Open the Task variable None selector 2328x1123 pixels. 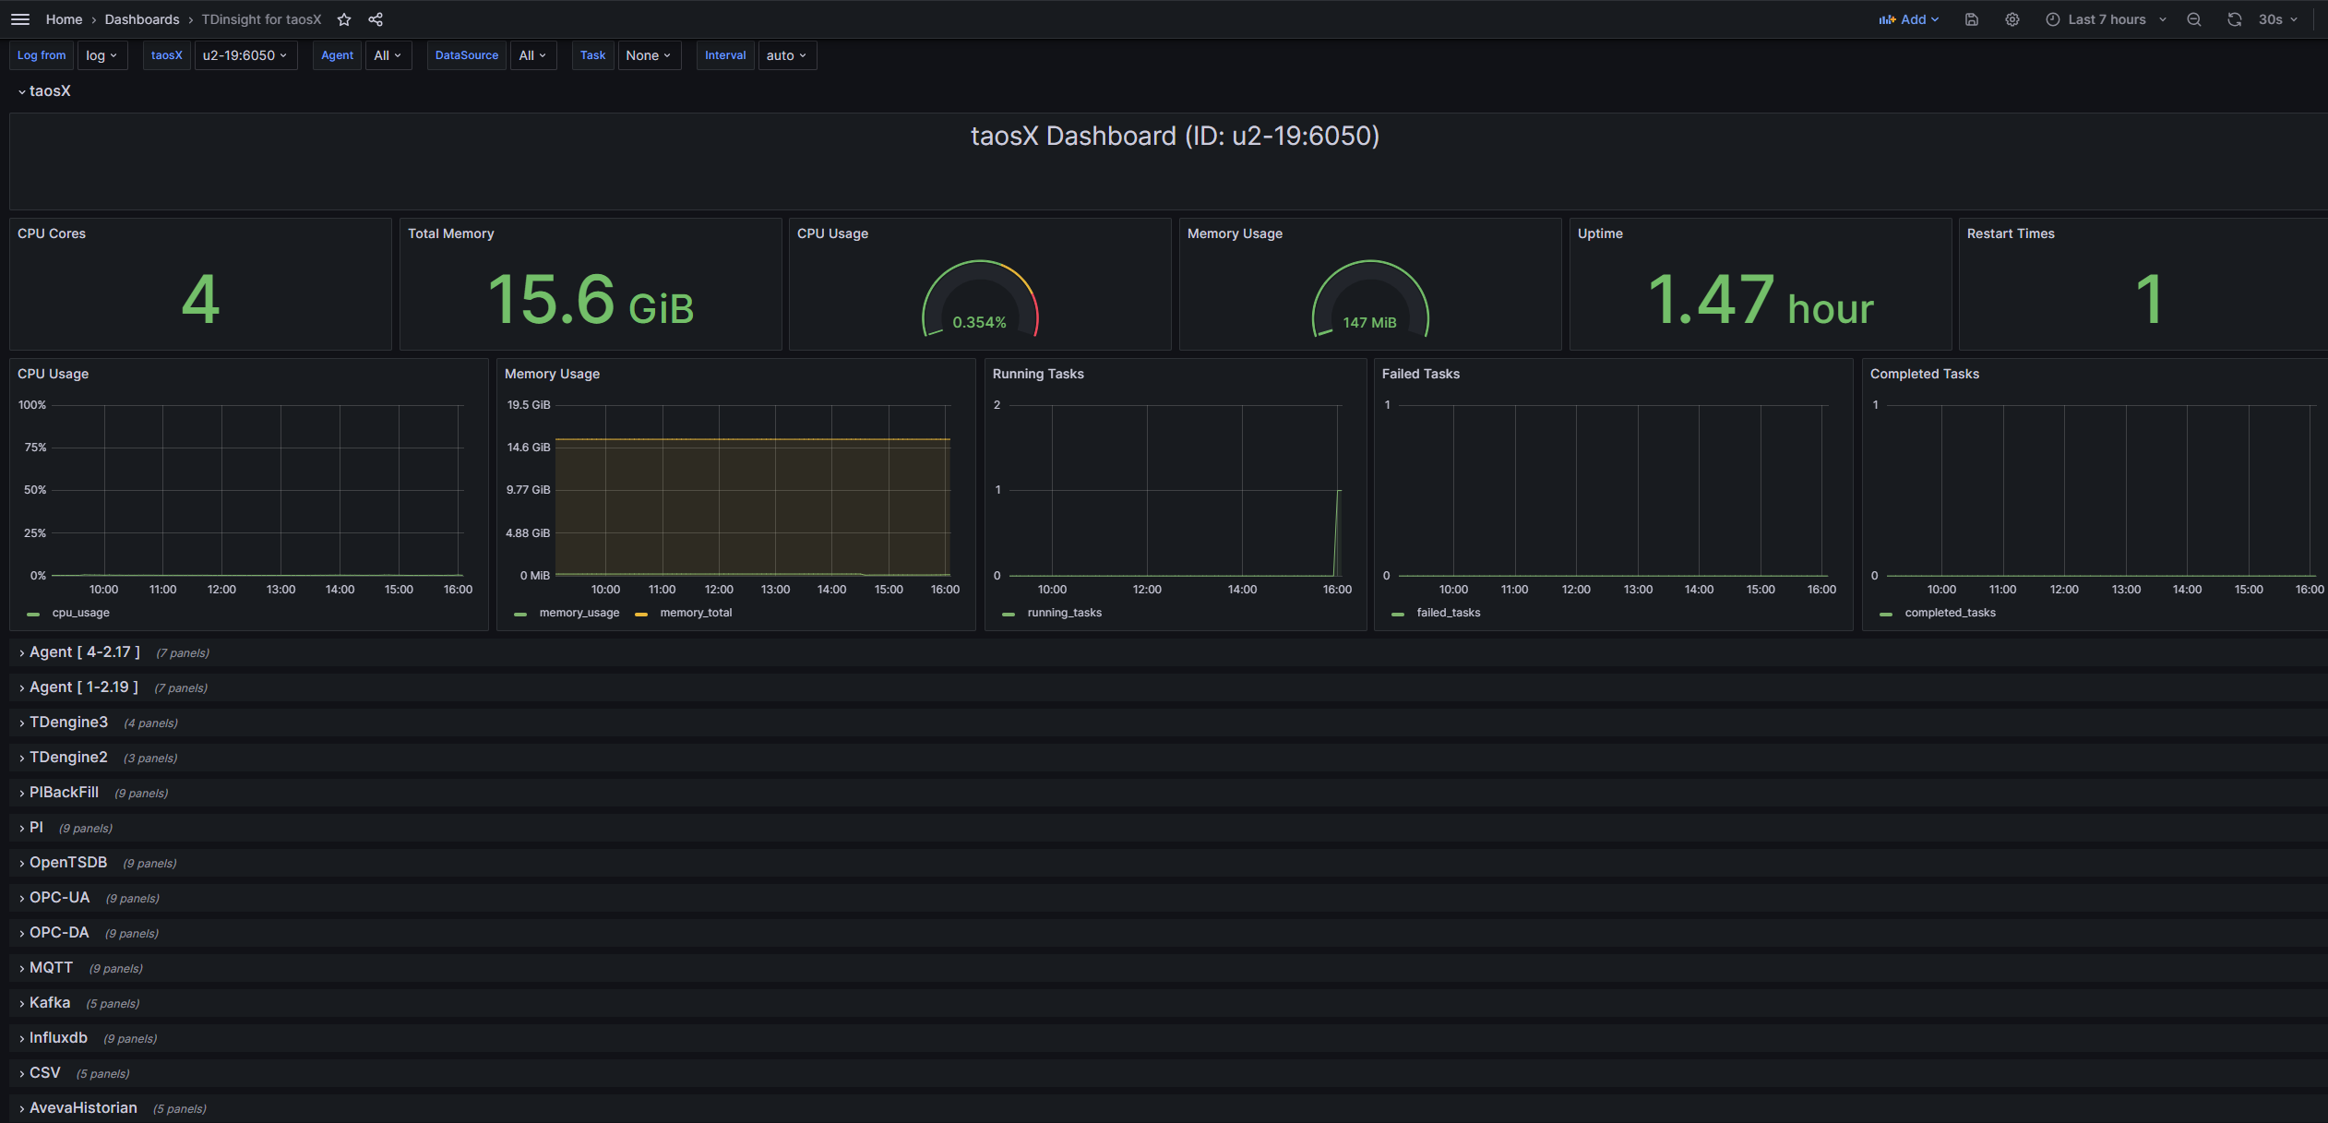tap(648, 55)
